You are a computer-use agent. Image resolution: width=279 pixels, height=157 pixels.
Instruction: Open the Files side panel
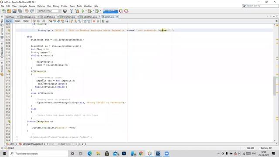click(2, 23)
